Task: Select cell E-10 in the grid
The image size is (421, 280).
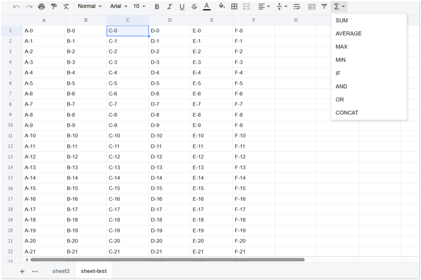Action: [212, 136]
